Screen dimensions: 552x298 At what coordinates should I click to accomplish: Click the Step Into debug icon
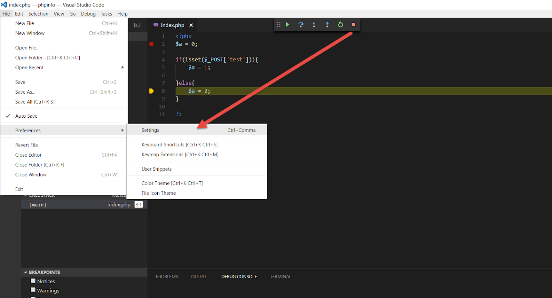[x=314, y=24]
